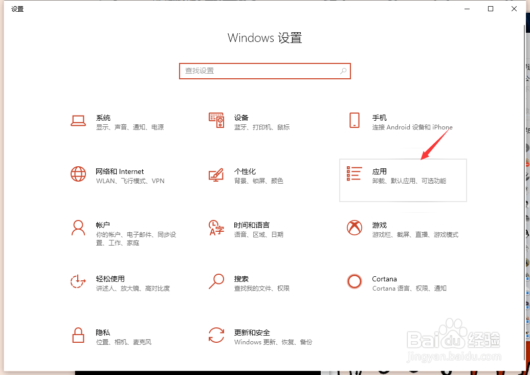Click the 设置 window title label
This screenshot has width=530, height=375.
18,9
